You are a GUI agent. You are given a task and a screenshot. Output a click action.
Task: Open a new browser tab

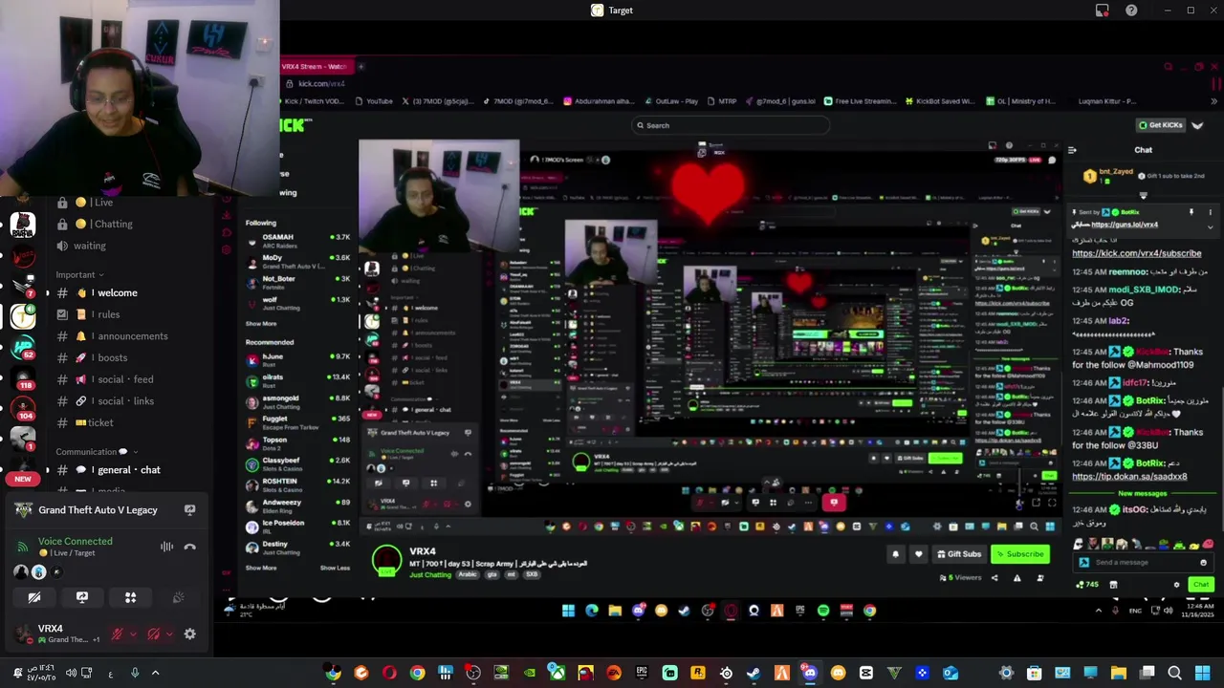361,67
